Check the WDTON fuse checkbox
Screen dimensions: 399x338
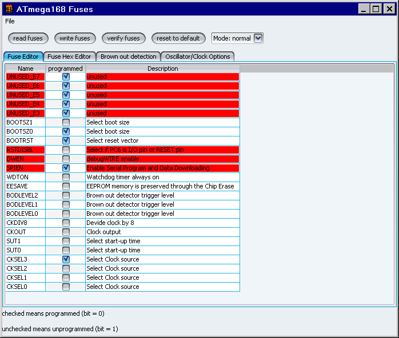[x=66, y=178]
